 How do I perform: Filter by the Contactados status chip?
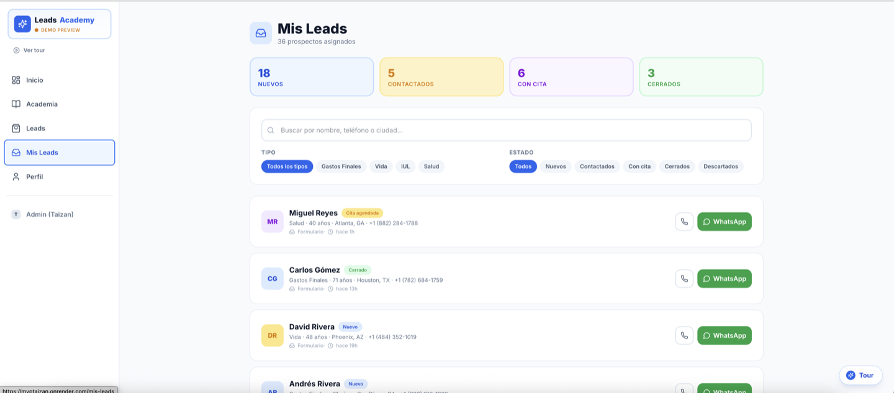tap(597, 166)
